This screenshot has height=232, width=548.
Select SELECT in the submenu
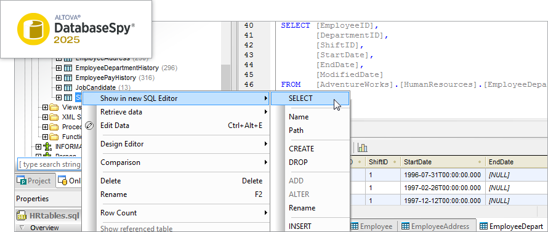click(x=310, y=98)
